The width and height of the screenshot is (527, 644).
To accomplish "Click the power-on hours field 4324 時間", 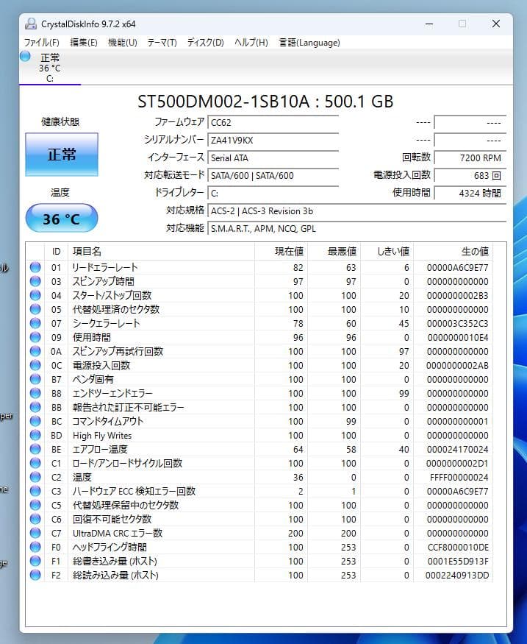I will click(x=470, y=193).
